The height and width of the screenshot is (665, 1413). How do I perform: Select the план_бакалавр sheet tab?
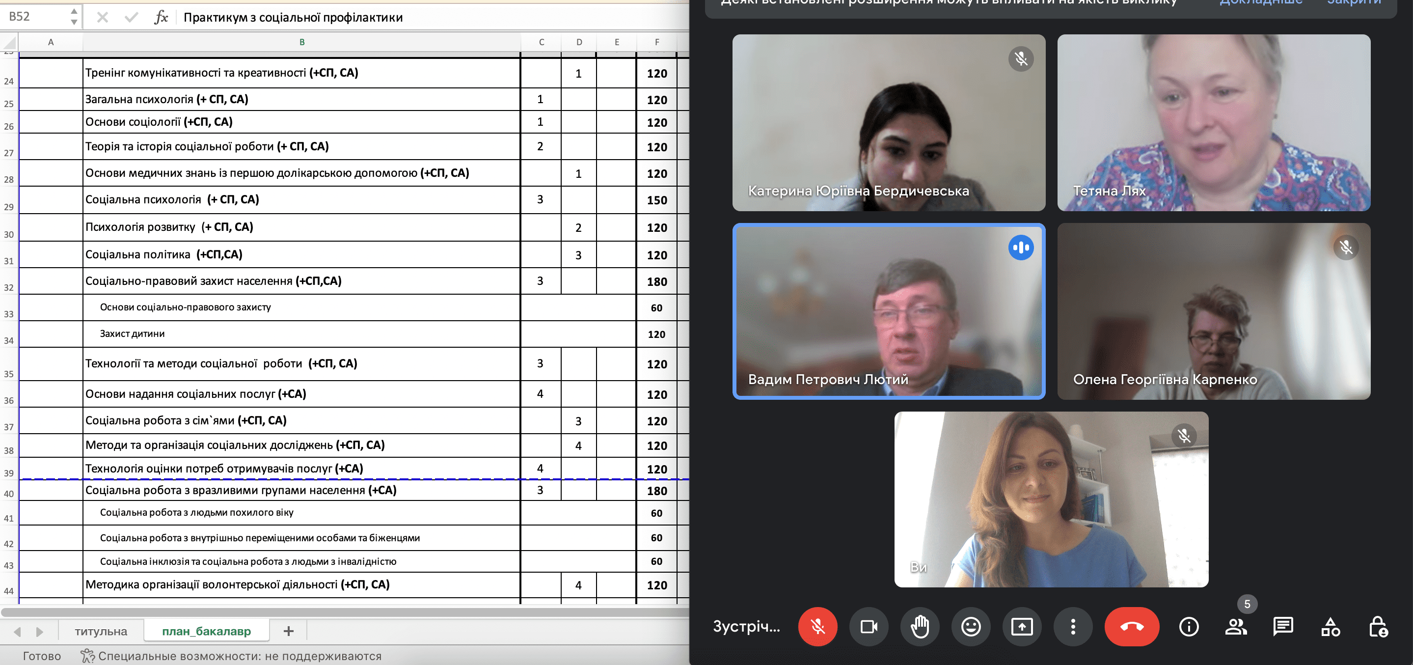point(206,631)
